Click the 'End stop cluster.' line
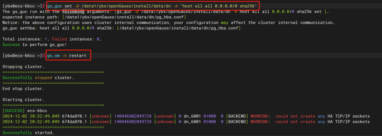This screenshot has width=382, height=136. click(23, 89)
